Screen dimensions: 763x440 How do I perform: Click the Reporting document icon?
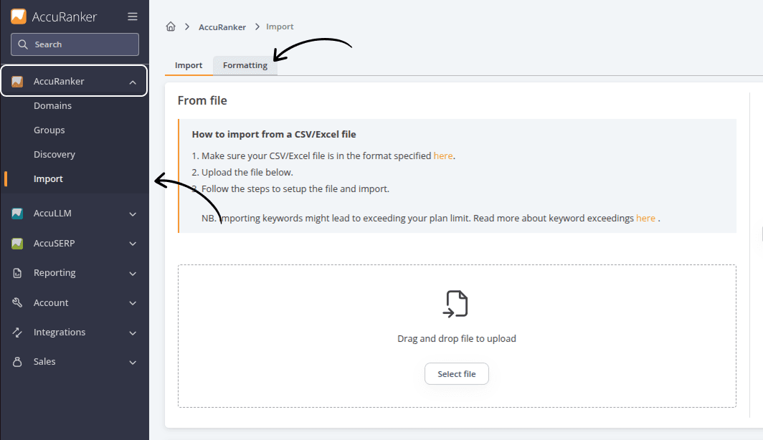[17, 273]
